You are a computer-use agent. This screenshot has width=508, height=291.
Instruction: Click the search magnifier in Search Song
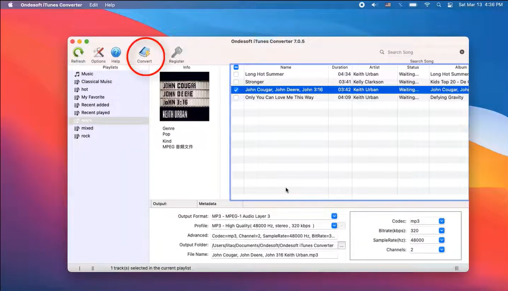(382, 52)
